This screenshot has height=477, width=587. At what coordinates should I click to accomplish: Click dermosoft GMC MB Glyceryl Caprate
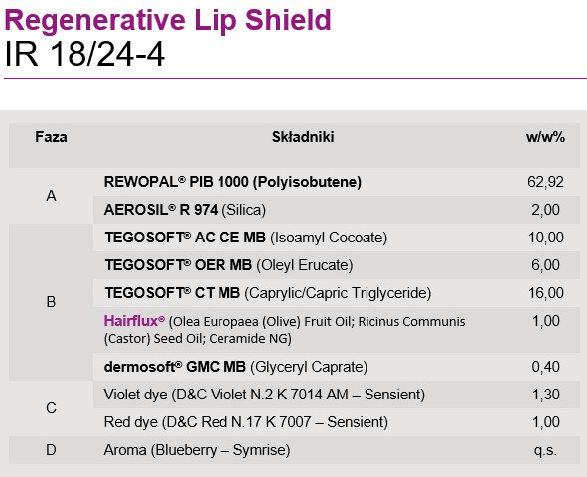pos(235,367)
